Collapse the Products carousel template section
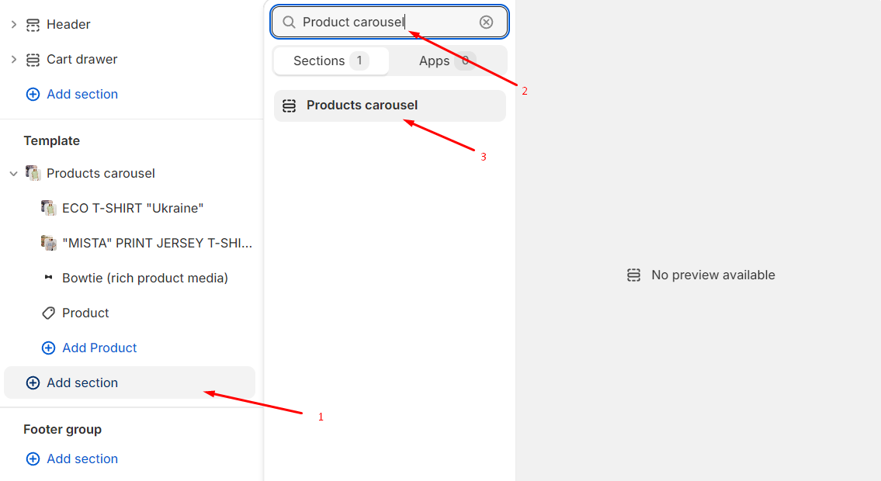The width and height of the screenshot is (881, 481). [13, 174]
